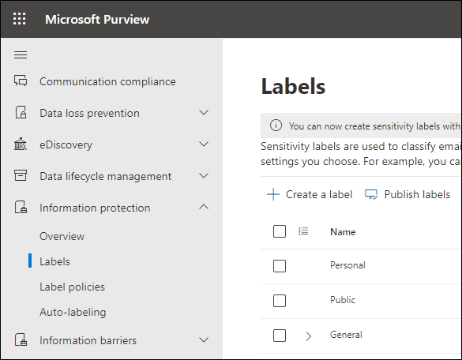Click the info icon in banner
Image resolution: width=462 pixels, height=360 pixels.
point(276,126)
